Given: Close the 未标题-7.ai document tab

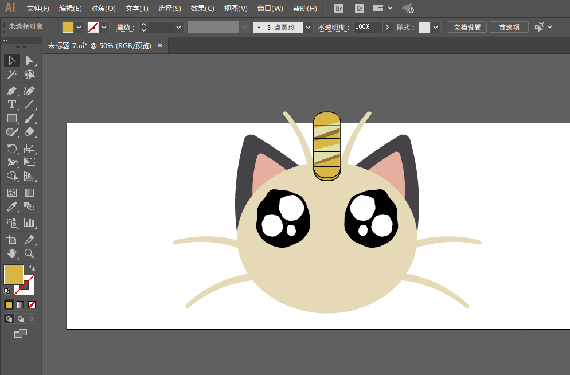Looking at the screenshot, I should coord(160,45).
